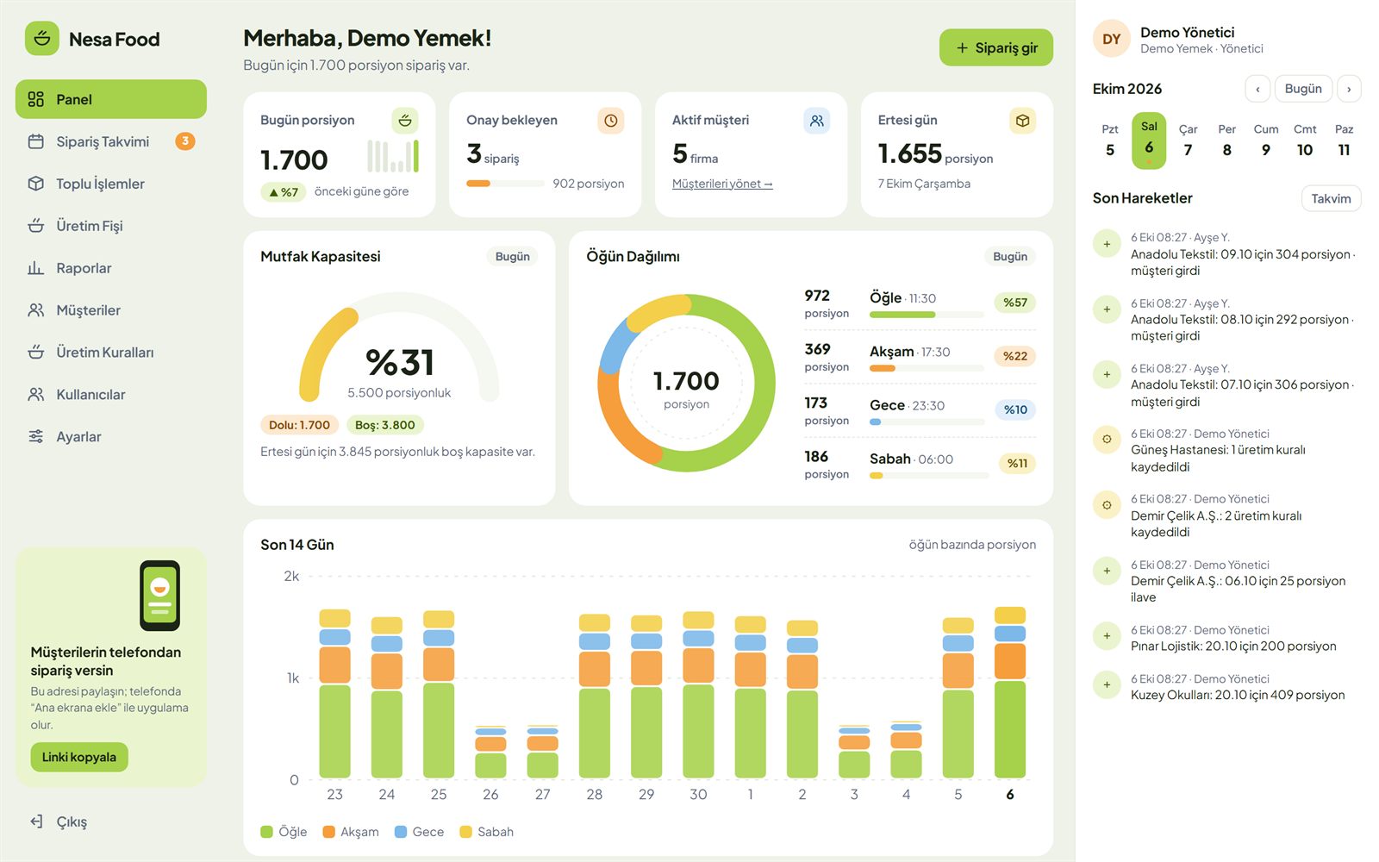This screenshot has height=862, width=1379.
Task: Toggle Sabah series in chart legend
Action: (486, 832)
